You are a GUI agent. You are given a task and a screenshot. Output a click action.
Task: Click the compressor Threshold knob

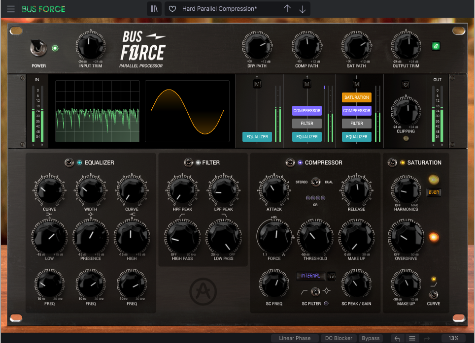315,237
